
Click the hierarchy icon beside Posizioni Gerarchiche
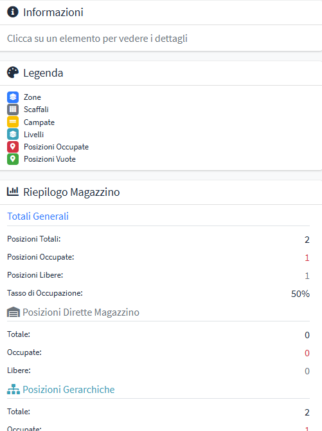pyautogui.click(x=13, y=389)
